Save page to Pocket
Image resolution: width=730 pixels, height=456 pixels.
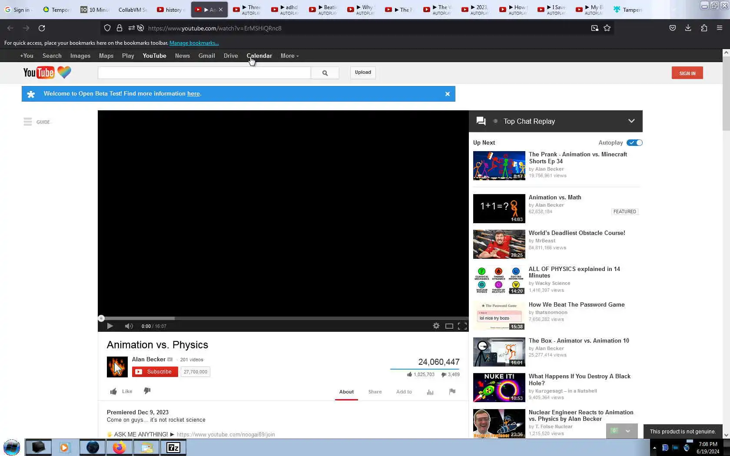pyautogui.click(x=673, y=28)
